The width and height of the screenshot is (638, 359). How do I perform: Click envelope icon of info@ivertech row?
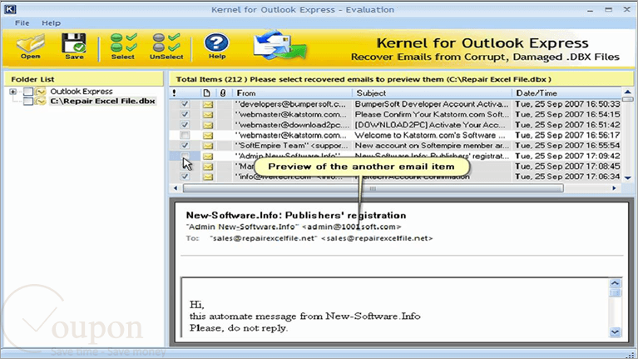[x=208, y=177]
